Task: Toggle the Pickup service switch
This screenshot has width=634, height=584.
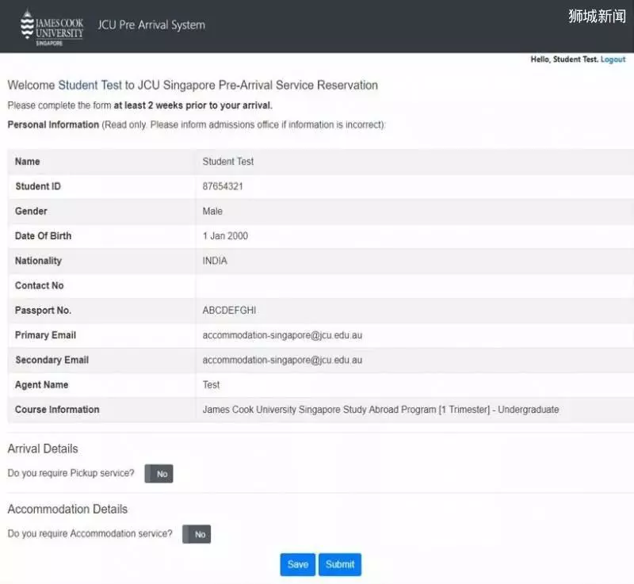Action: (x=159, y=474)
